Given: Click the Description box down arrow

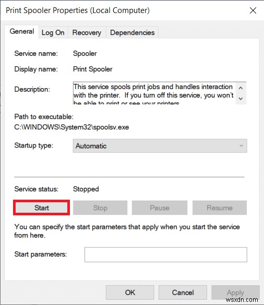Looking at the screenshot, I should tap(241, 99).
